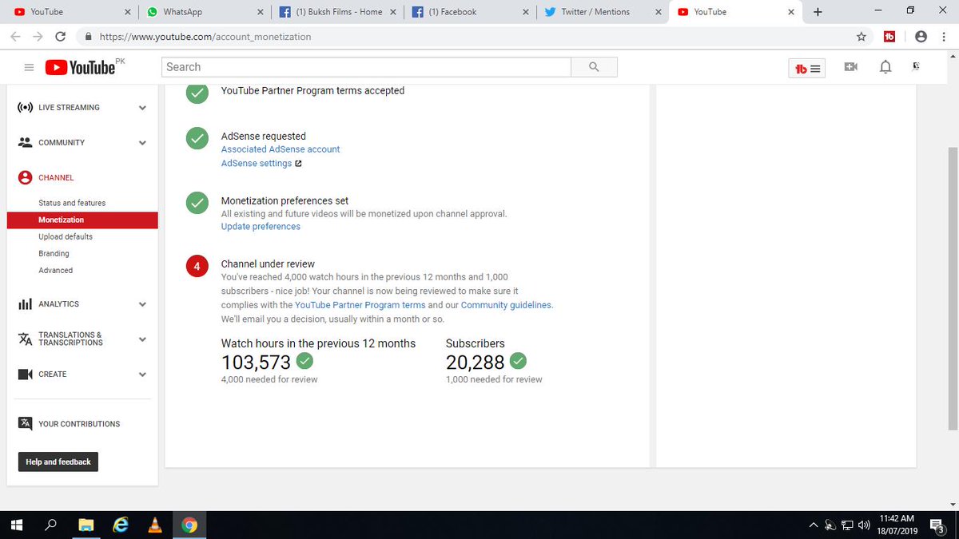959x539 pixels.
Task: Open the Associated AdSense account link
Action: [x=281, y=149]
